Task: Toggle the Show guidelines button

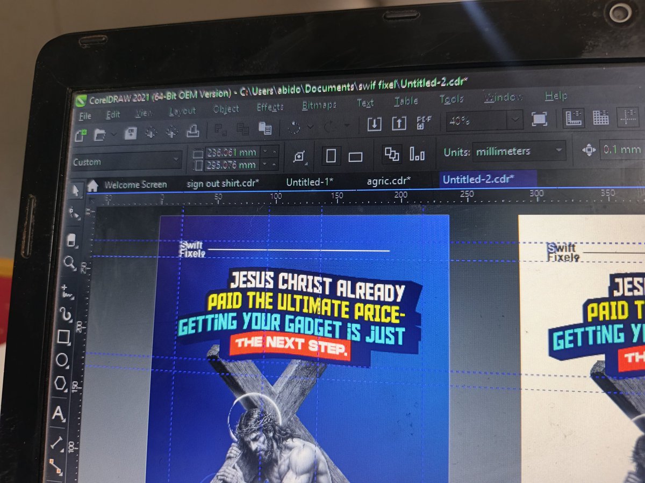Action: click(627, 117)
